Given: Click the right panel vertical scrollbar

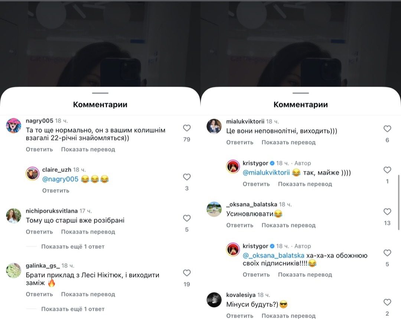Looking at the screenshot, I should coord(399,202).
